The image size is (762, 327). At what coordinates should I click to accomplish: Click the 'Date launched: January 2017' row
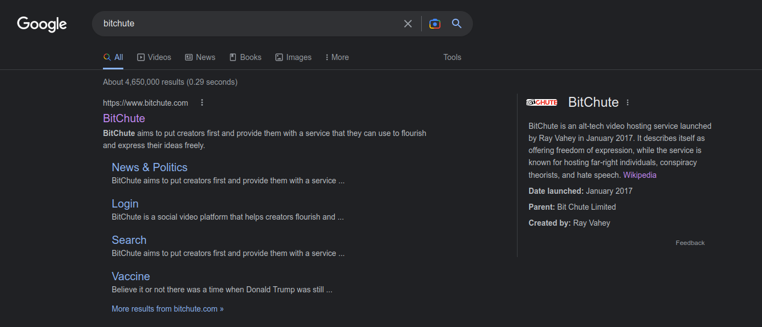pos(580,191)
